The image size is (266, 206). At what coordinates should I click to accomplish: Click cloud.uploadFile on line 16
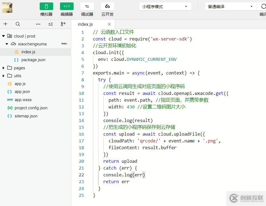pyautogui.click(x=179, y=134)
